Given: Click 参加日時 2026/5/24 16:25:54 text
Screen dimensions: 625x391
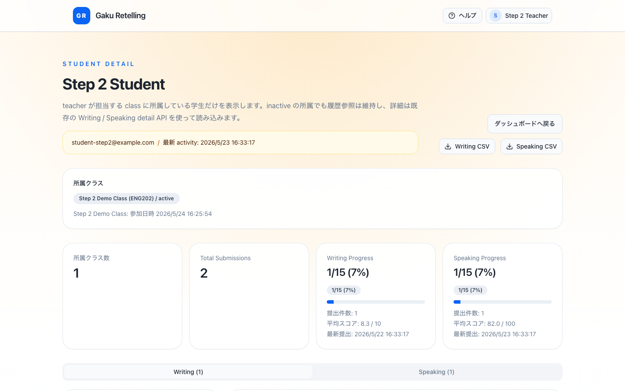Looking at the screenshot, I should pyautogui.click(x=171, y=214).
